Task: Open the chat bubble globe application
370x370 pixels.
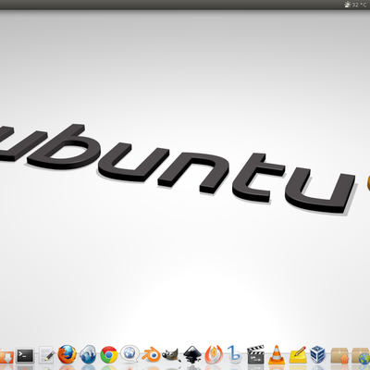Action: tap(129, 353)
